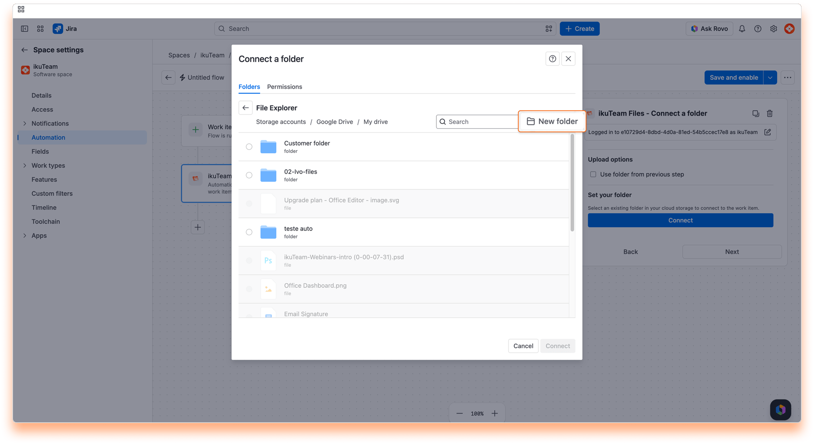Edit the logged in account pencil icon
814x444 pixels.
(x=768, y=132)
